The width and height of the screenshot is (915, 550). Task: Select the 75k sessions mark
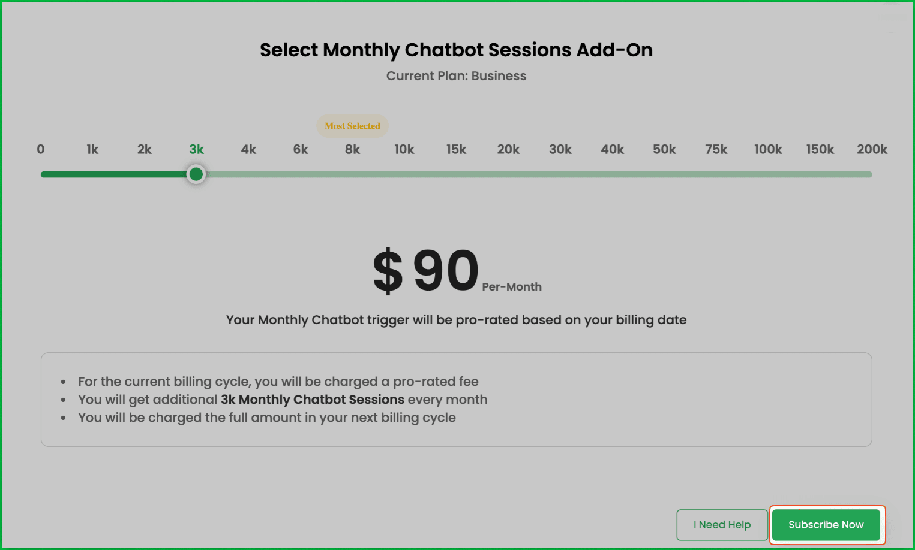pos(716,149)
